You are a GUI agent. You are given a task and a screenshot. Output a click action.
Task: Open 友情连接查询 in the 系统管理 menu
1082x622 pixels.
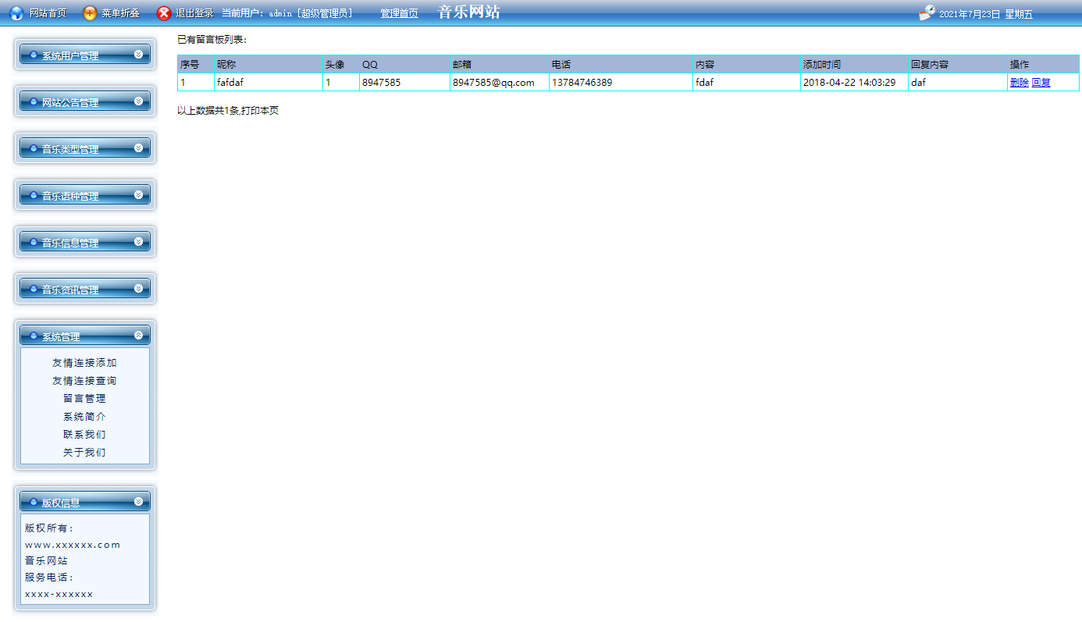point(84,381)
